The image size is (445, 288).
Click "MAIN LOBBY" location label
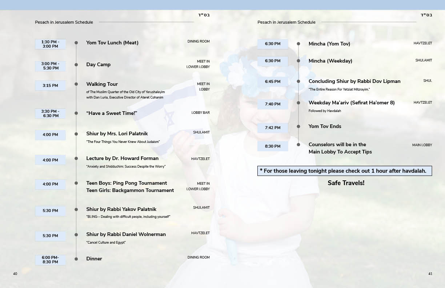pos(422,145)
